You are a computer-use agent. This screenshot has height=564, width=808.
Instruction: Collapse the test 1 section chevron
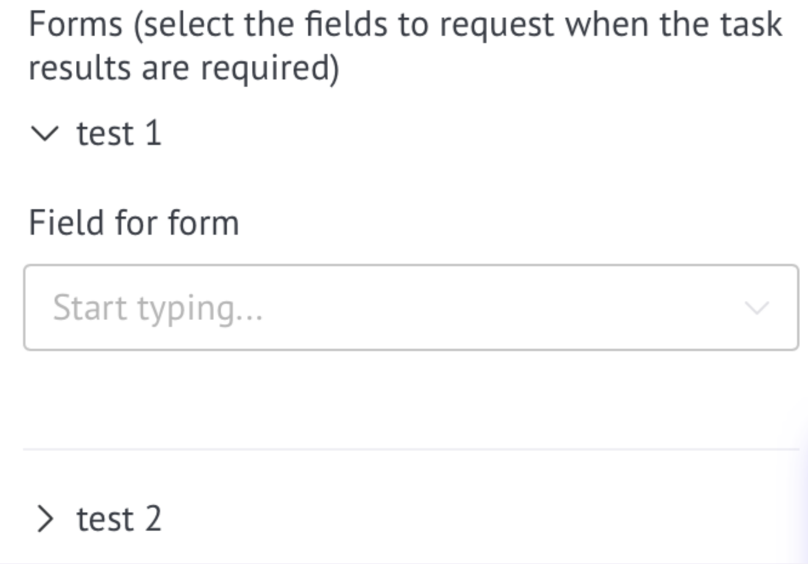point(45,133)
